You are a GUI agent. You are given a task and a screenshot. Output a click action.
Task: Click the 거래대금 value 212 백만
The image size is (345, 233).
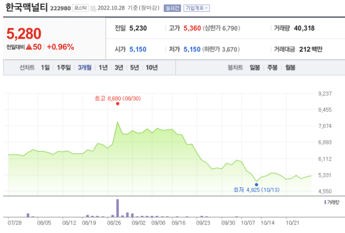click(310, 49)
